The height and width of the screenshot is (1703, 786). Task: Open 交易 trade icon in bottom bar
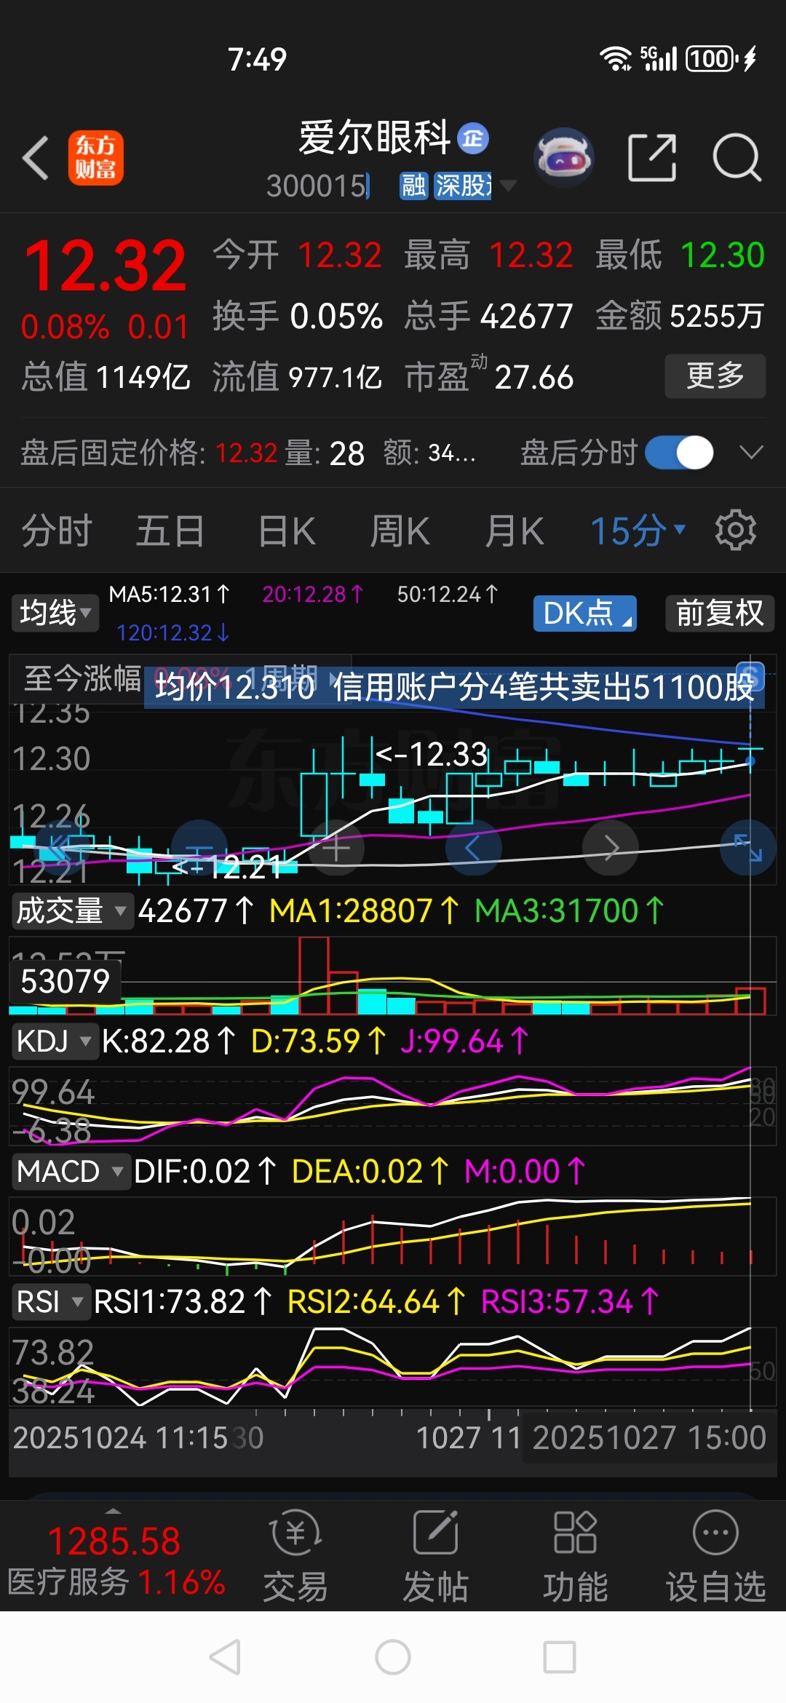point(295,1556)
